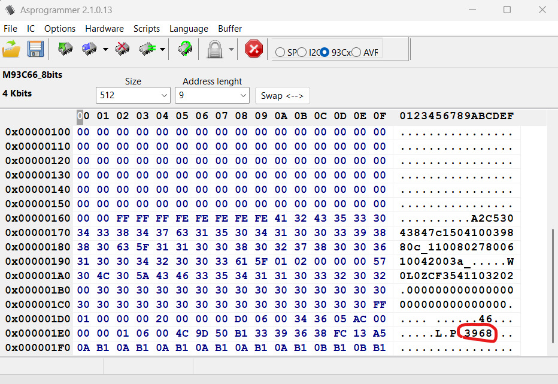This screenshot has height=384, width=558.
Task: Click ASCII text 43847c1504100398
Action: coord(457,232)
